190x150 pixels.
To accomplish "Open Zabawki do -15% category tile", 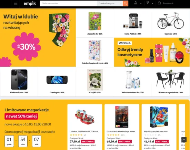I will [95, 23].
